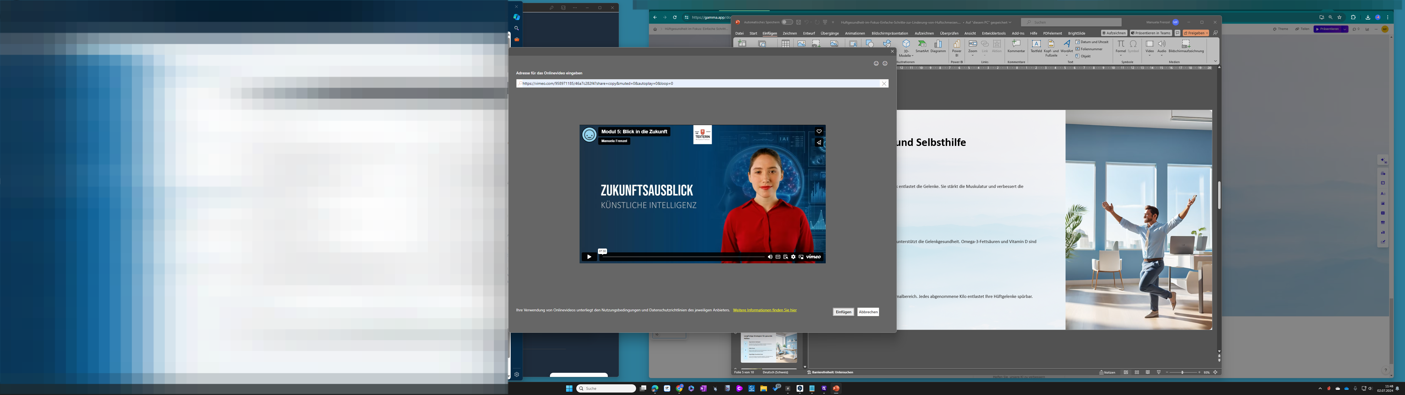The width and height of the screenshot is (1405, 395).
Task: Click Datum und Uhrzeit
Action: 1092,42
